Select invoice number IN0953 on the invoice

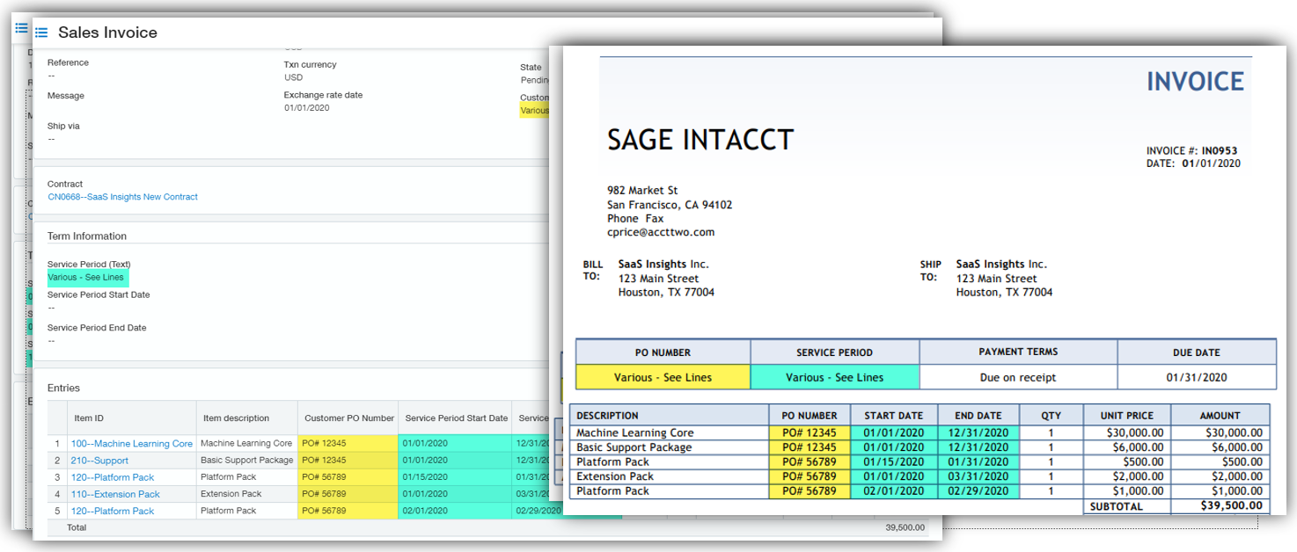tap(1220, 151)
